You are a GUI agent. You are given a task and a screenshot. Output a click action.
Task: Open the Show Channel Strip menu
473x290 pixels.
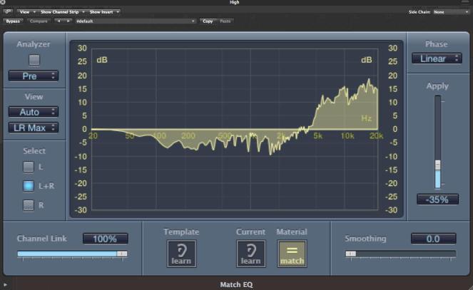point(62,12)
